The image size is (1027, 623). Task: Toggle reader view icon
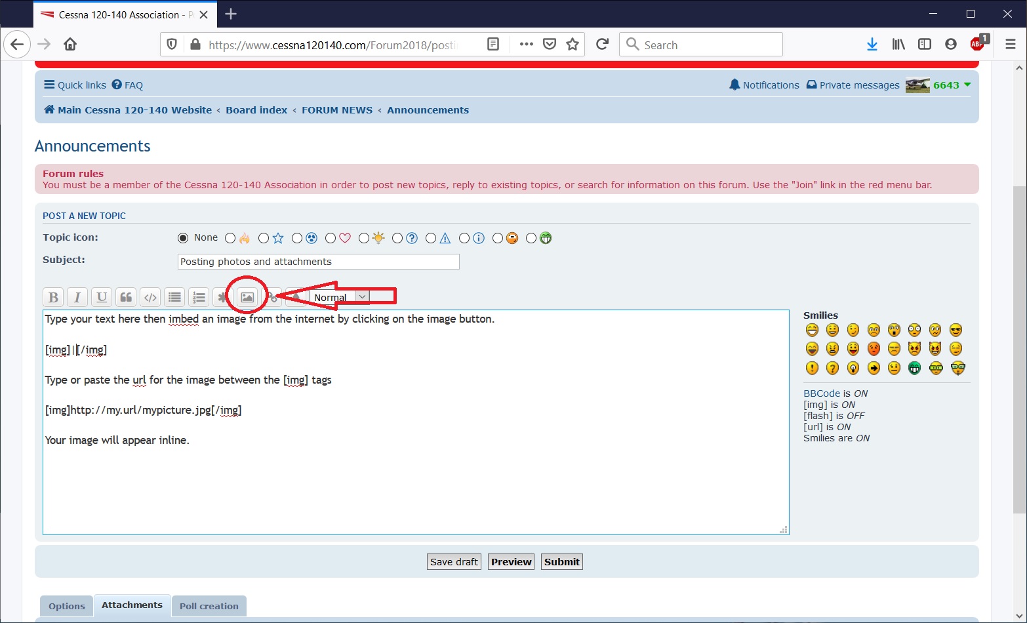click(493, 45)
